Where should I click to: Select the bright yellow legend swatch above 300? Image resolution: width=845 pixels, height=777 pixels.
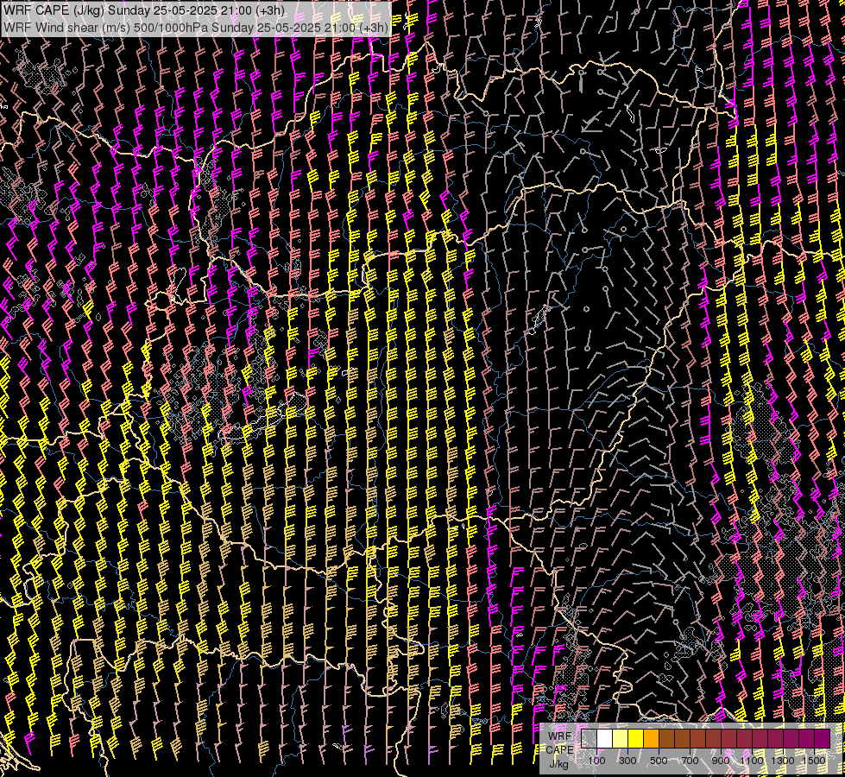(x=636, y=739)
